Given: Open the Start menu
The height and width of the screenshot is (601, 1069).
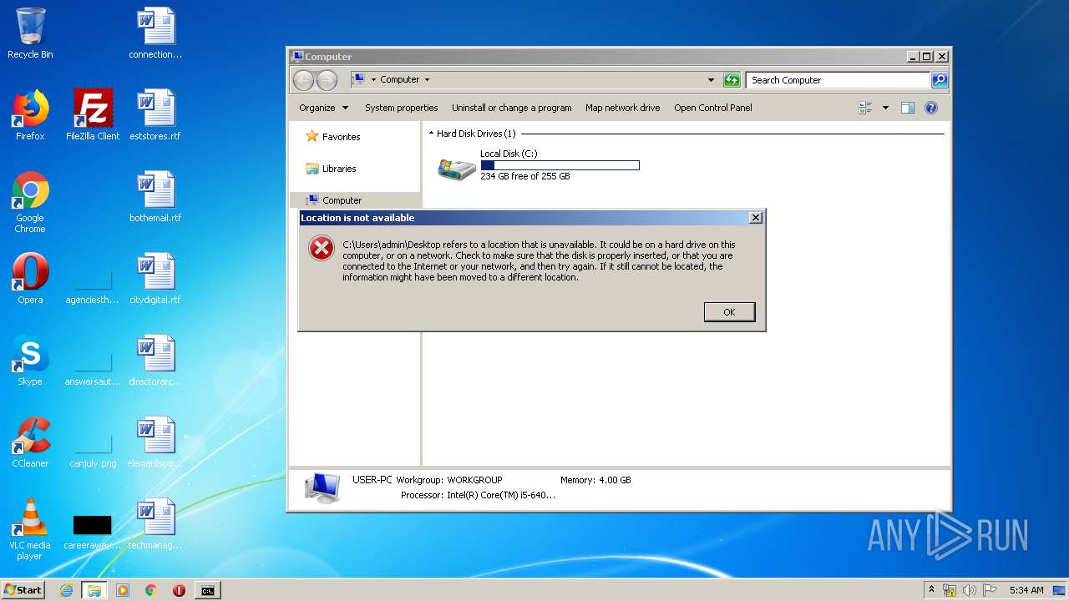Looking at the screenshot, I should coord(23,590).
